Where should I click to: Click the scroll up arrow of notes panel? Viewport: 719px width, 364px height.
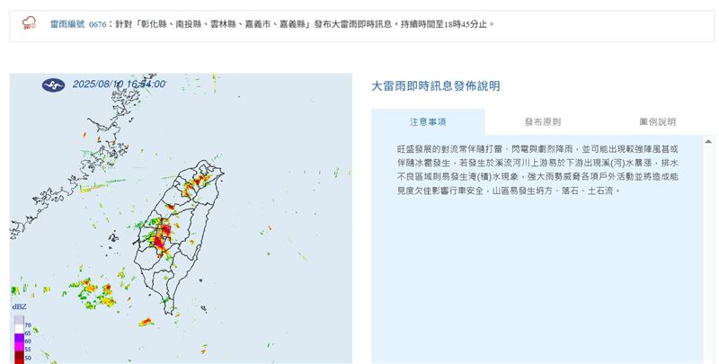point(708,142)
